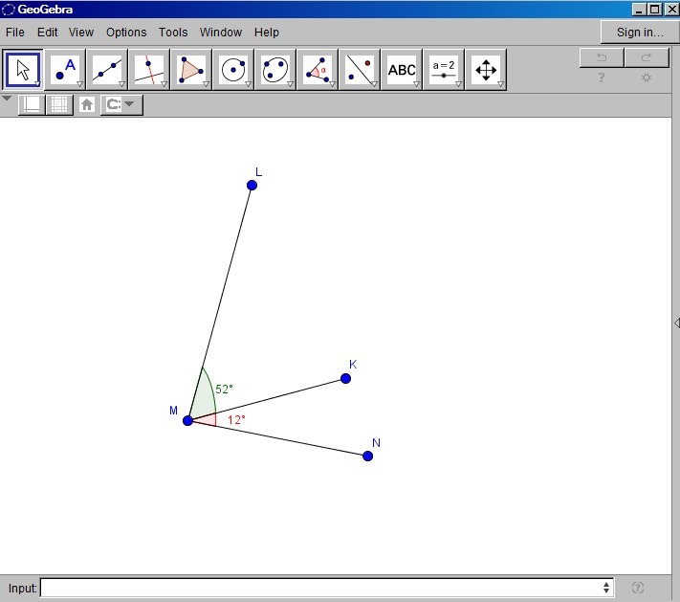Select the Ellipse conic tool

pos(274,70)
